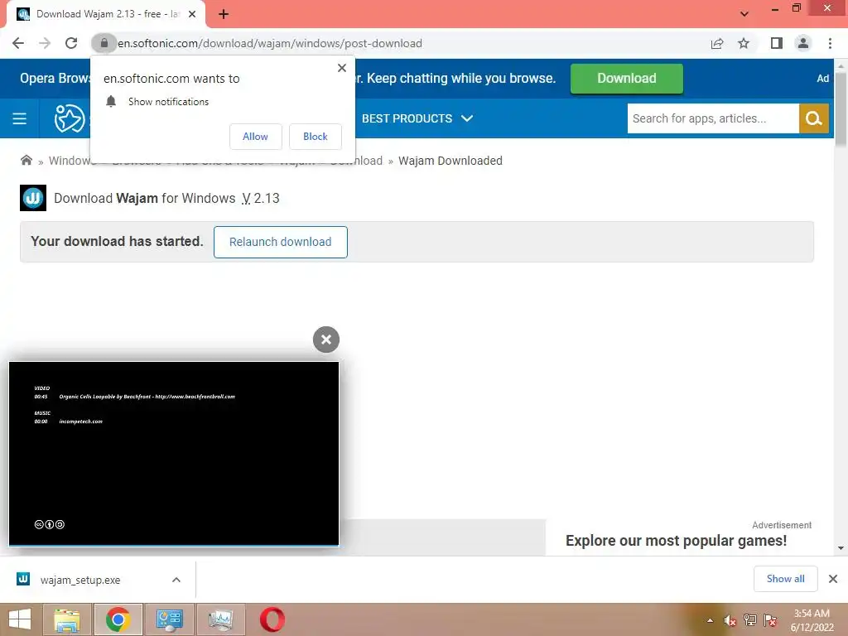Click the taskbar clock showing 3:54 AM
Screen dimensions: 848x636
click(x=812, y=620)
